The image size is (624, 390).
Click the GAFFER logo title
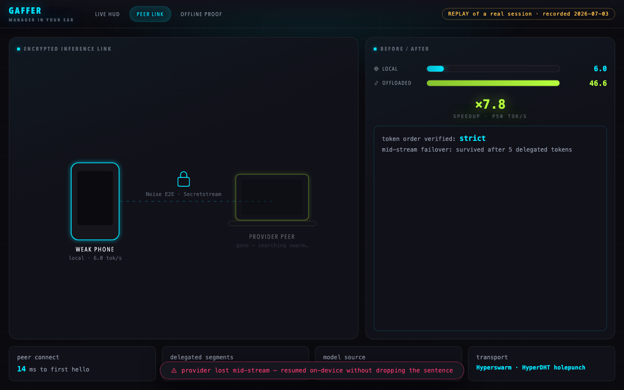(x=25, y=11)
